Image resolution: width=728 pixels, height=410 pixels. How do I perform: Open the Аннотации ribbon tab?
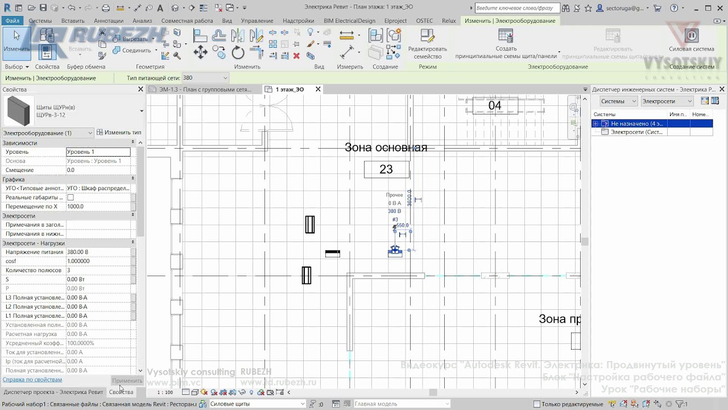coord(109,20)
